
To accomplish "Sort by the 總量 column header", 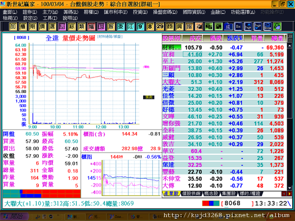I will (274, 38).
